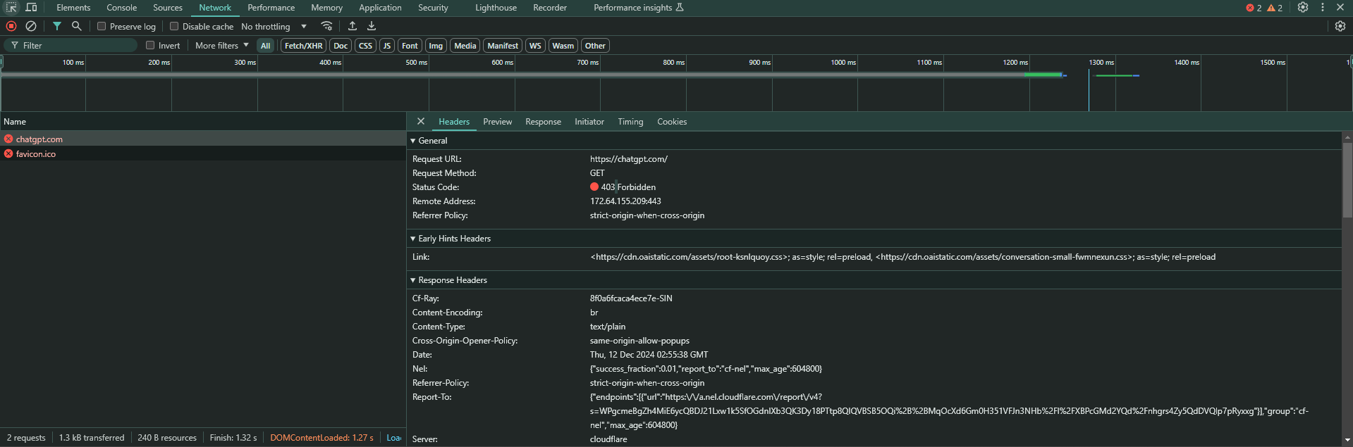Stop recording network log
Image resolution: width=1353 pixels, height=447 pixels.
click(11, 26)
